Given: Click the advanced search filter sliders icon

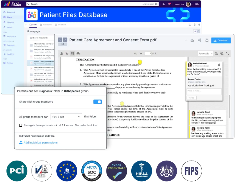Looking at the screenshot, I should (156, 4).
